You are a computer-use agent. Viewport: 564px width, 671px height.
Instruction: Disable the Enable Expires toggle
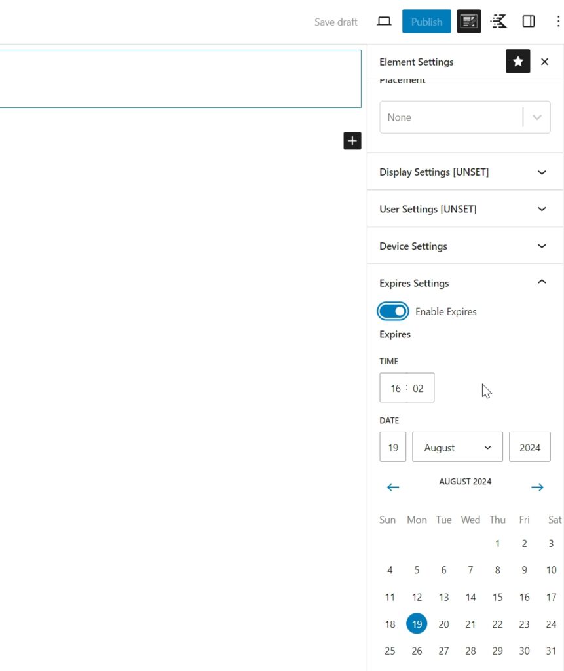(393, 311)
